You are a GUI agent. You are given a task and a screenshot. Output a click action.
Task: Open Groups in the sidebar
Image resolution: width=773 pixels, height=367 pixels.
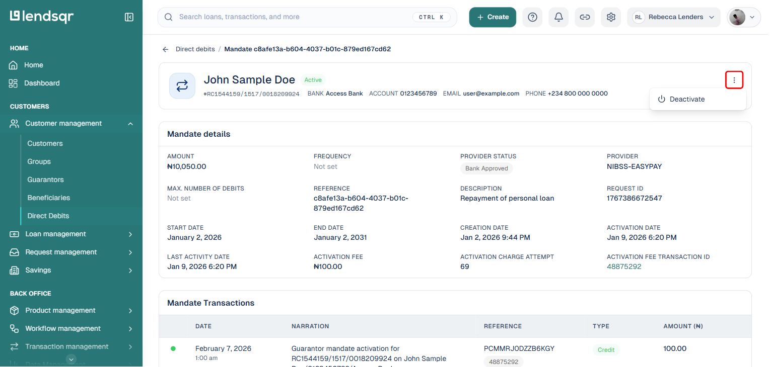[39, 162]
